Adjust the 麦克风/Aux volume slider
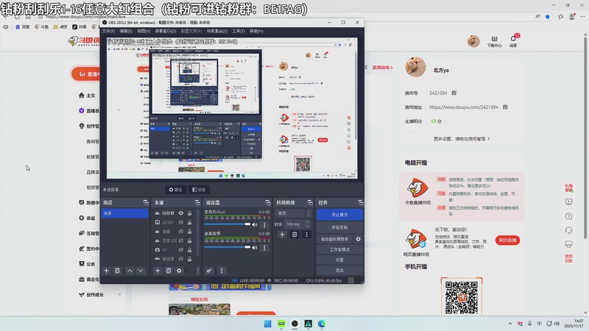The image size is (589, 331). click(228, 224)
